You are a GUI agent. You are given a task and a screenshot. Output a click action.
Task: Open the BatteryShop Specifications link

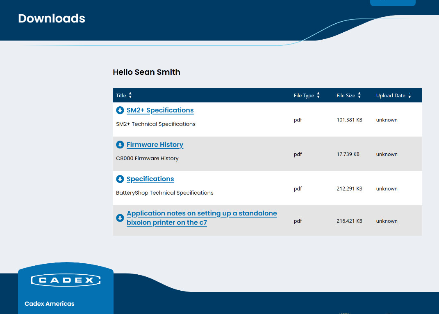click(150, 179)
